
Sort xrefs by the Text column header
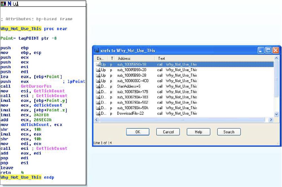point(214,58)
